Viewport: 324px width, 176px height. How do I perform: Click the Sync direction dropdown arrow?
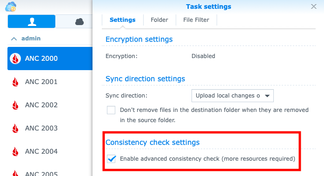tap(267, 96)
